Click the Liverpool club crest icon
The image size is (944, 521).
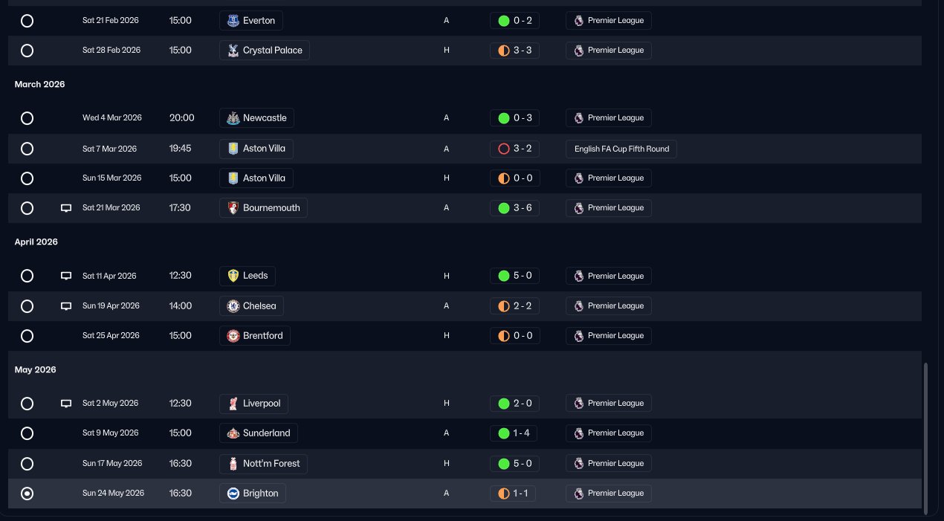233,404
